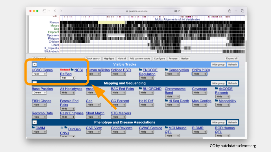This screenshot has width=271, height=152.
Task: Click the horizontal page scrollbar
Action: 114,138
